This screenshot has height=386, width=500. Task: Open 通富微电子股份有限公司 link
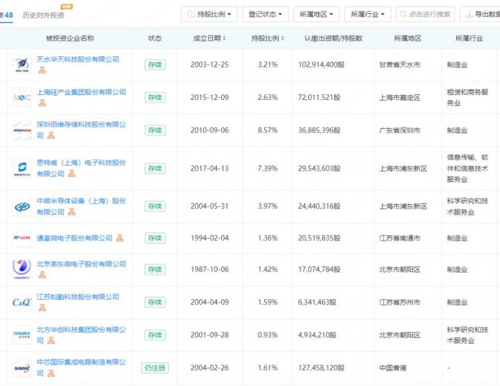(74, 238)
